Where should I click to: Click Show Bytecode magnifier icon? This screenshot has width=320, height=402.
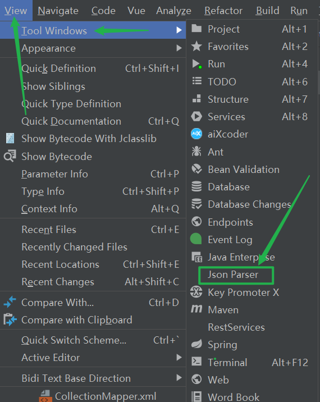tap(10, 156)
